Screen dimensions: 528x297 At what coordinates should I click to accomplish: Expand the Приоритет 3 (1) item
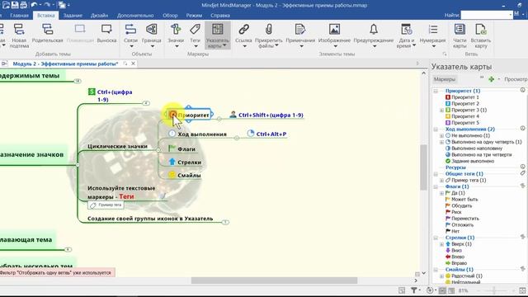tap(442, 110)
